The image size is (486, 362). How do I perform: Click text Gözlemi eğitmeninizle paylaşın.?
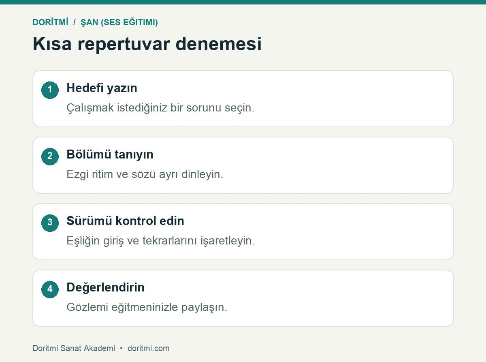[147, 308]
